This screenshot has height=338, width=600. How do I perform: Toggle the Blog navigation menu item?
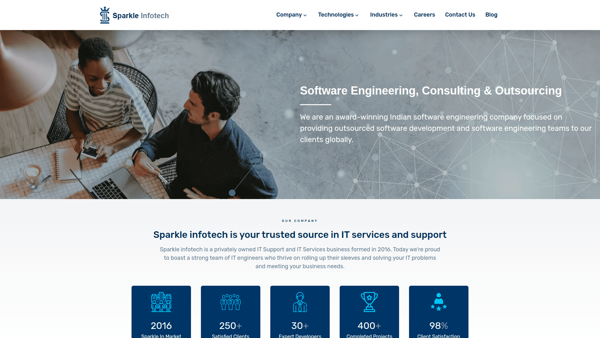(491, 15)
